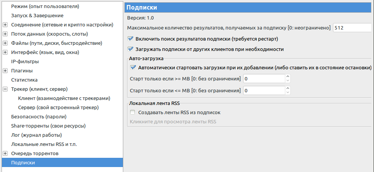Select Поток данных (скорость, слоты)

[x=50, y=34]
